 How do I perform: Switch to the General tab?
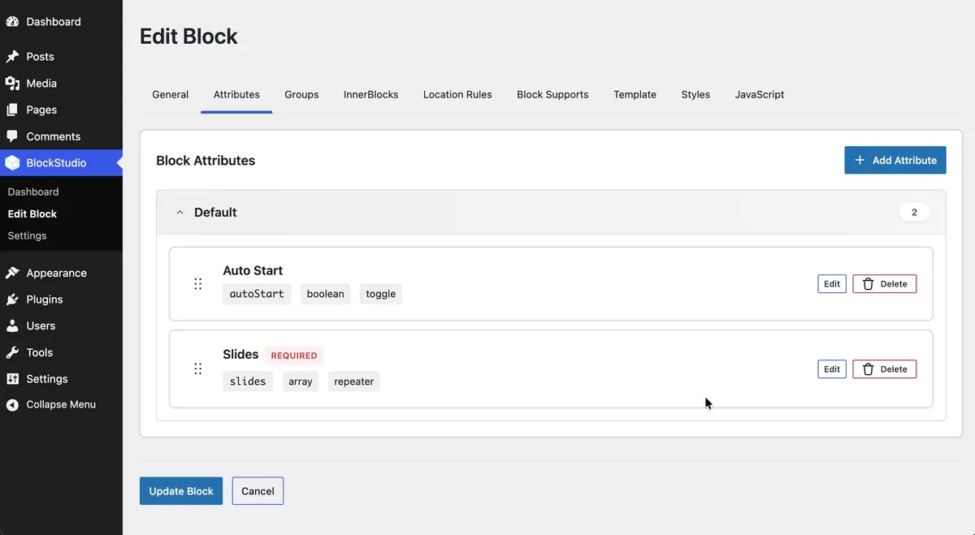pos(171,94)
